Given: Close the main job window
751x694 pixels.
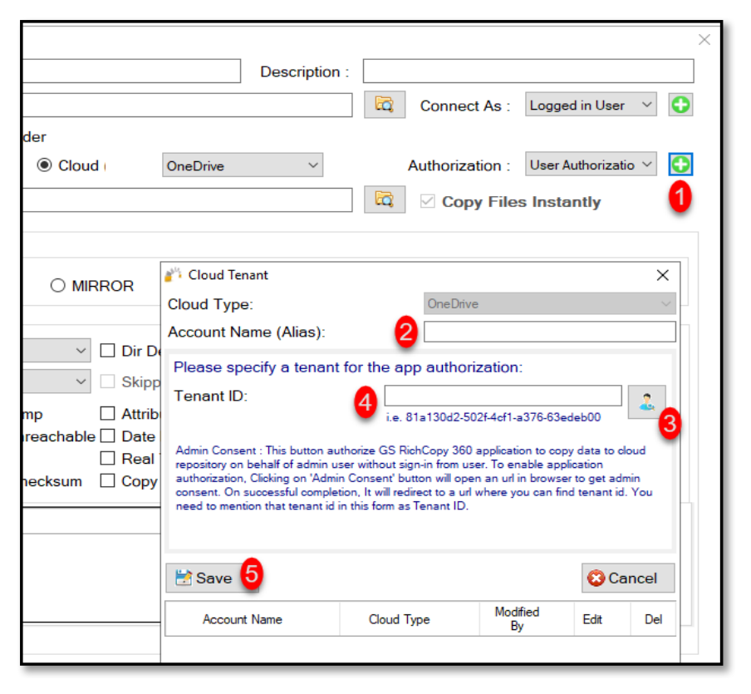Looking at the screenshot, I should click(x=704, y=39).
